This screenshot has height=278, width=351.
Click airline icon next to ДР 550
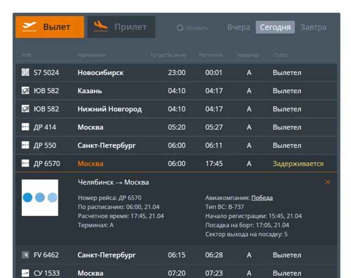click(25, 145)
